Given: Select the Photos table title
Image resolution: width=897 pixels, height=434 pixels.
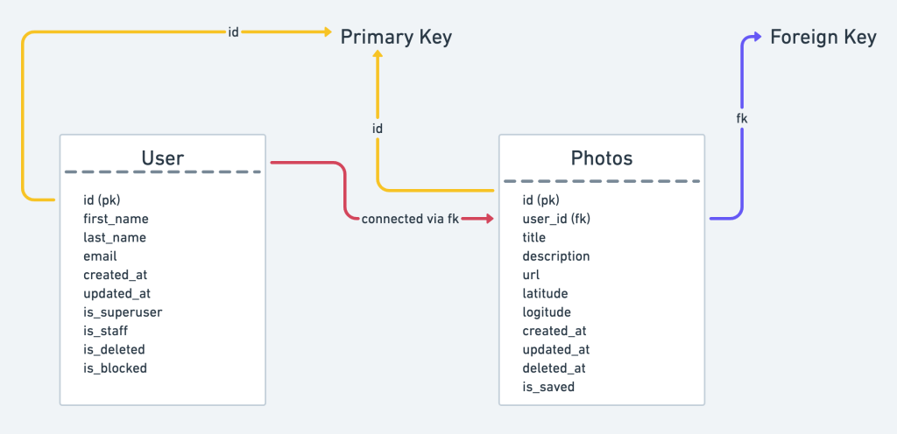Looking at the screenshot, I should pyautogui.click(x=602, y=158).
